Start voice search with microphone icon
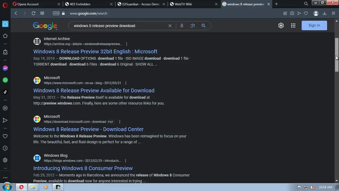This screenshot has height=191, width=339. 182,26
